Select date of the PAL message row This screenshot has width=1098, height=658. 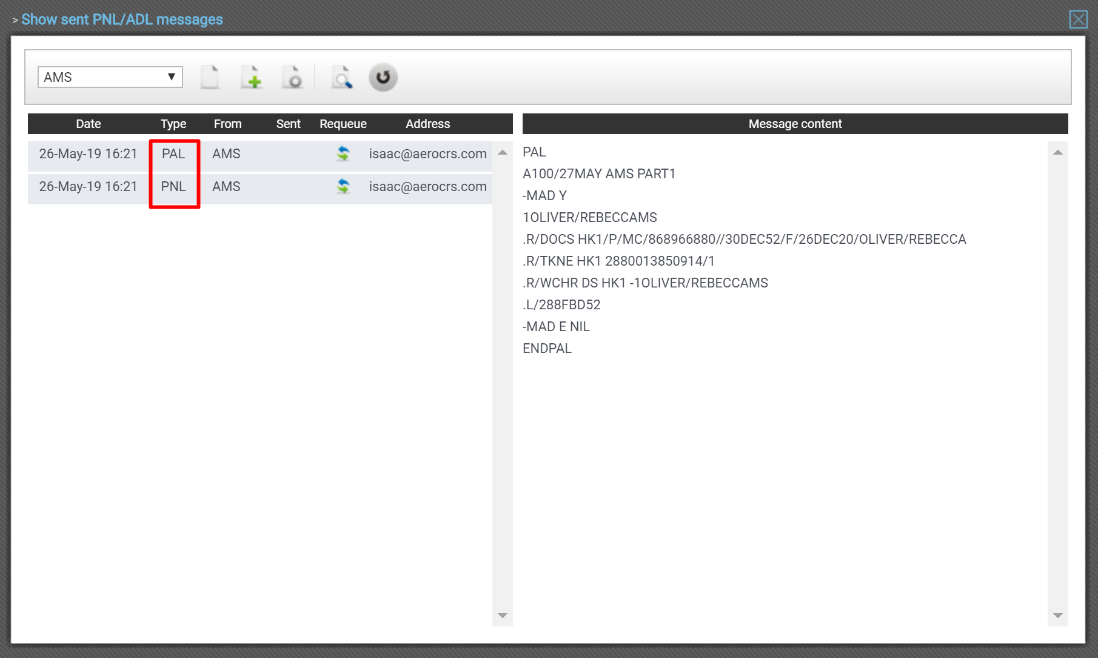coord(89,154)
